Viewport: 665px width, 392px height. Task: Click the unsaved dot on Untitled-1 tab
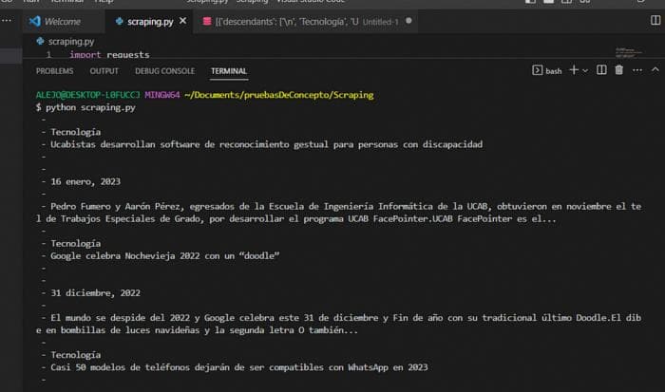point(408,21)
